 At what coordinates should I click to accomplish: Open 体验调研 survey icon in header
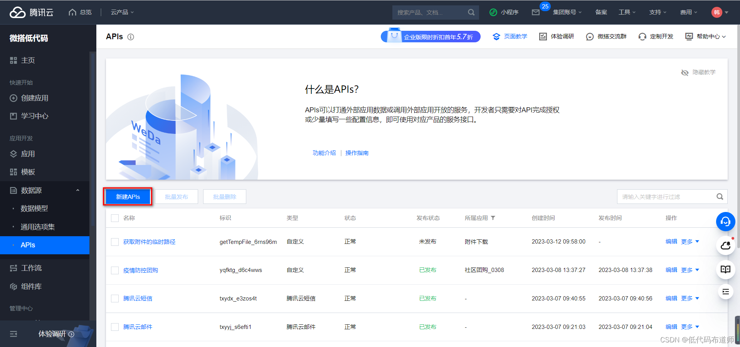[543, 37]
